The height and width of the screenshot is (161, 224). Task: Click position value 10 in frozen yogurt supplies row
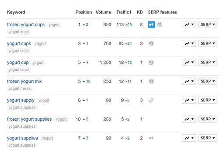(x=78, y=119)
